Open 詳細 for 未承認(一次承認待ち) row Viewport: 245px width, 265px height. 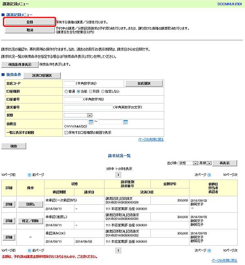pos(9,204)
